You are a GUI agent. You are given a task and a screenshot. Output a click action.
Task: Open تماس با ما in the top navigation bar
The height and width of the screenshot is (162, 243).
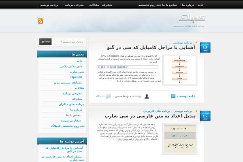click(170, 5)
